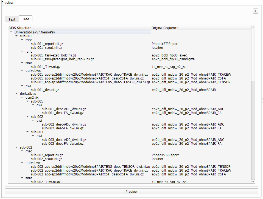This screenshot has height=199, width=263.
Task: Select sub-001_dwi.nii.gz in the tree
Action: tap(45, 90)
